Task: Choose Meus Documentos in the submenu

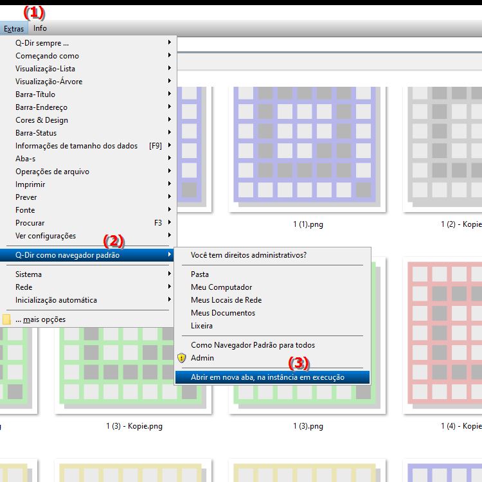Action: 272,313
